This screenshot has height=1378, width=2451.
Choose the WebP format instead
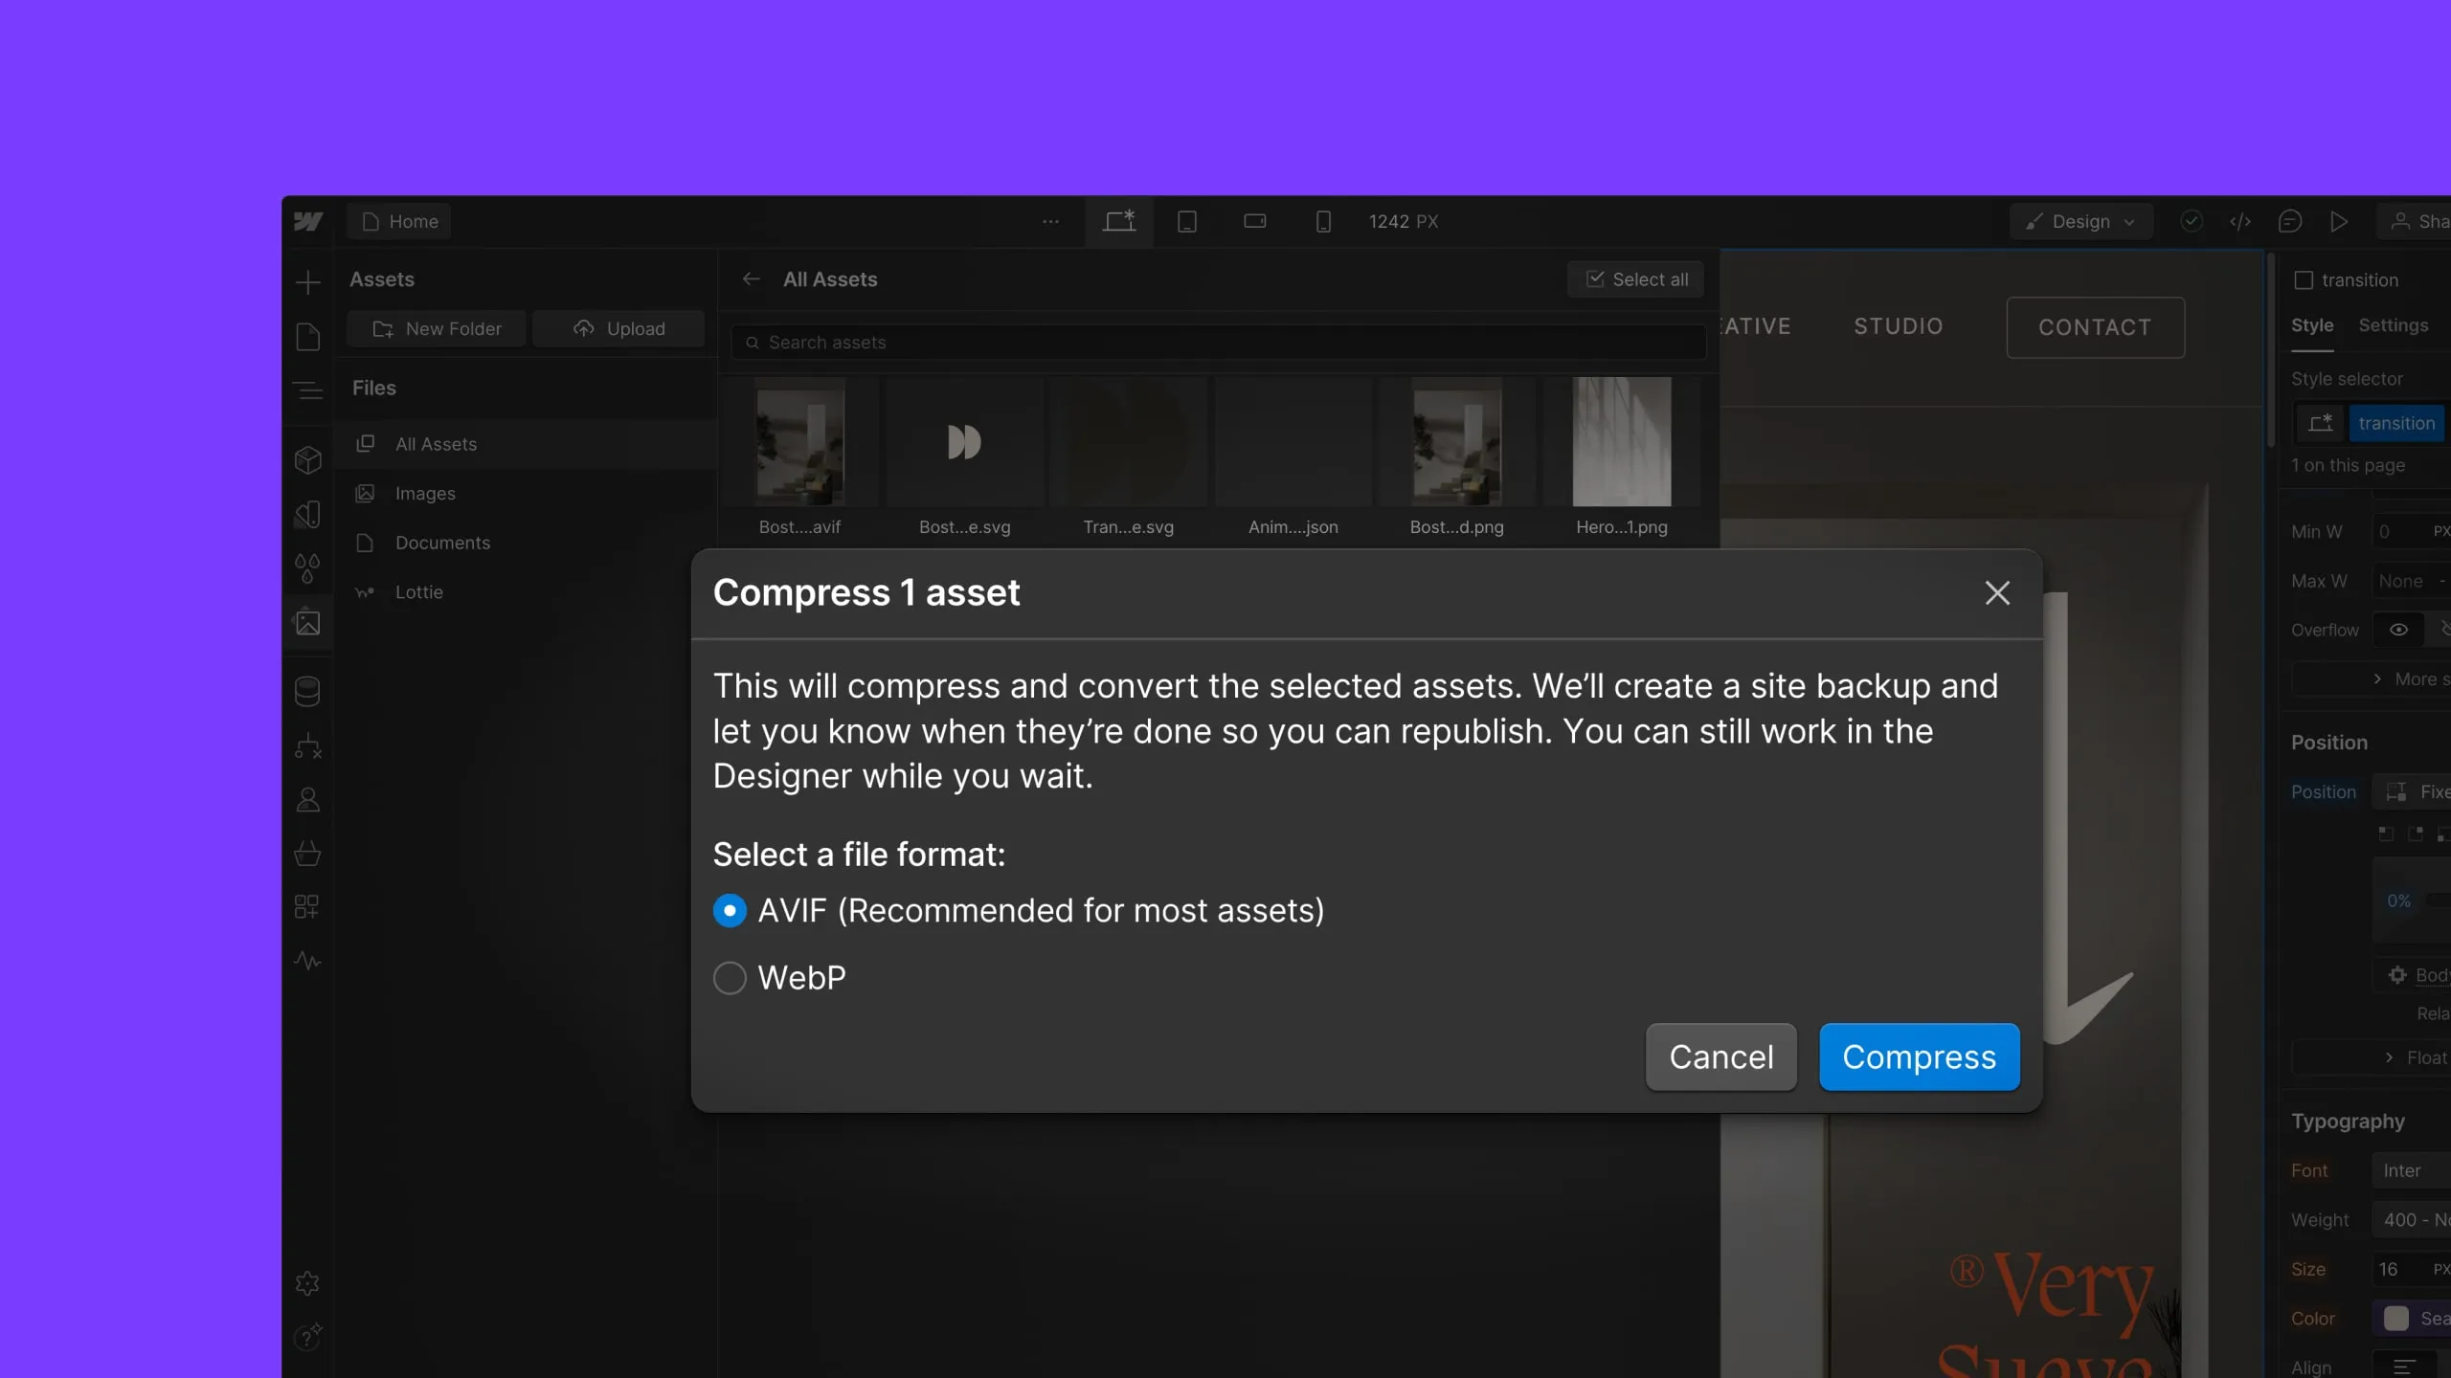[x=730, y=977]
